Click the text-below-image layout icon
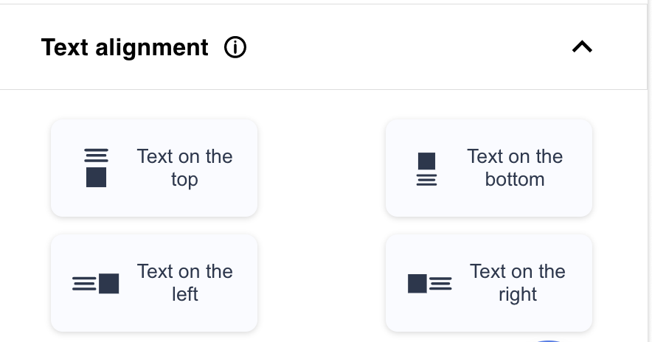The height and width of the screenshot is (342, 652). coord(426,169)
